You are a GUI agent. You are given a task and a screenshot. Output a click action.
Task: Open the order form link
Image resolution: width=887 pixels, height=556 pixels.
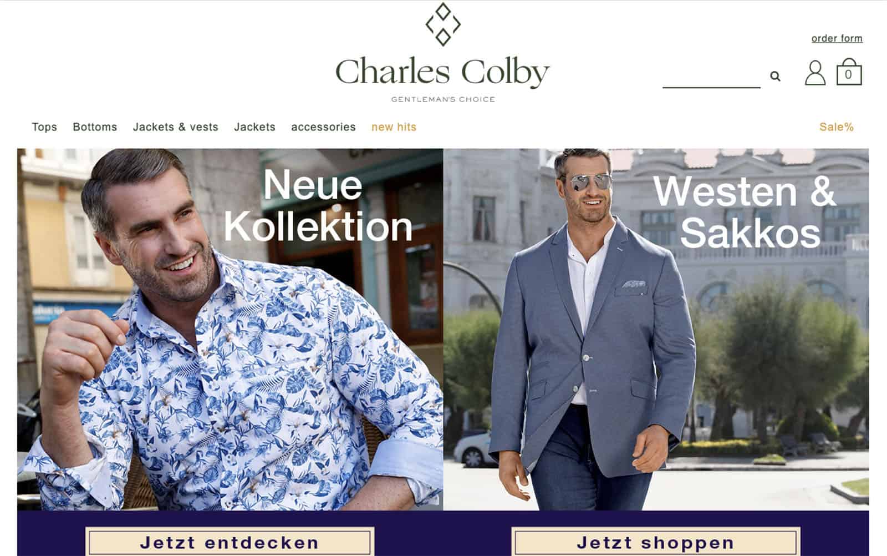pos(837,38)
